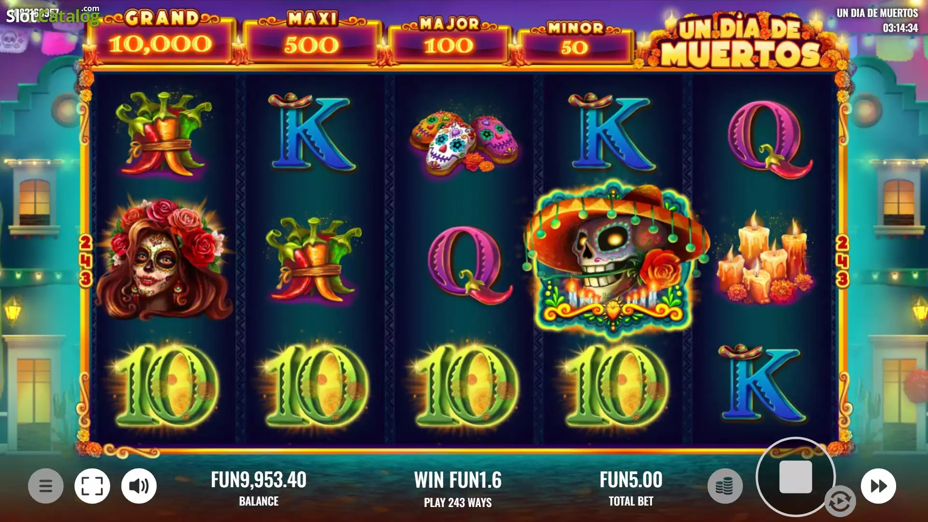Click the FUN9,953.40 balance display
This screenshot has height=522, width=928.
tap(259, 480)
